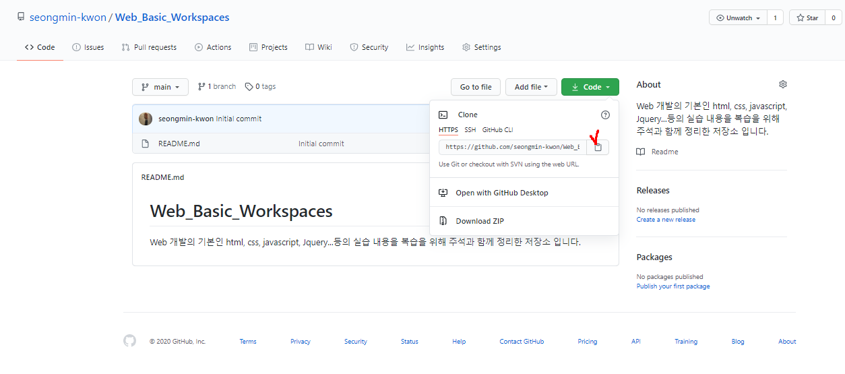845x374 pixels.
Task: Click the watcher count 1
Action: [775, 18]
